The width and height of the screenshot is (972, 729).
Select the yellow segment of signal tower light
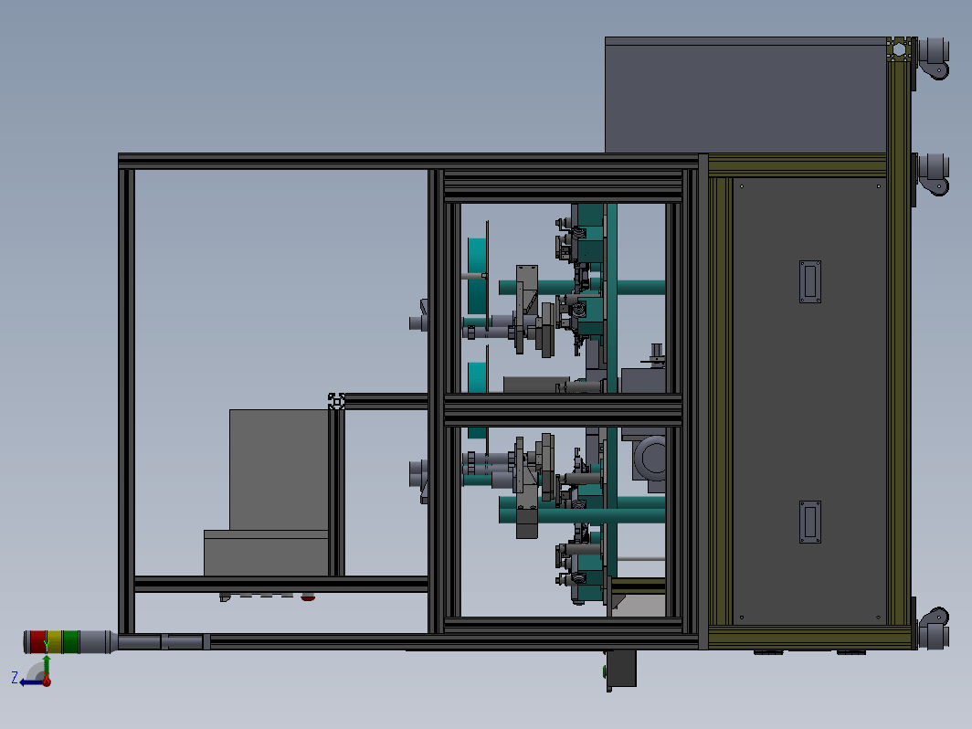point(55,642)
